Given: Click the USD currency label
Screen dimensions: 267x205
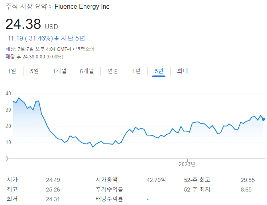Looking at the screenshot, I should 51,27.
